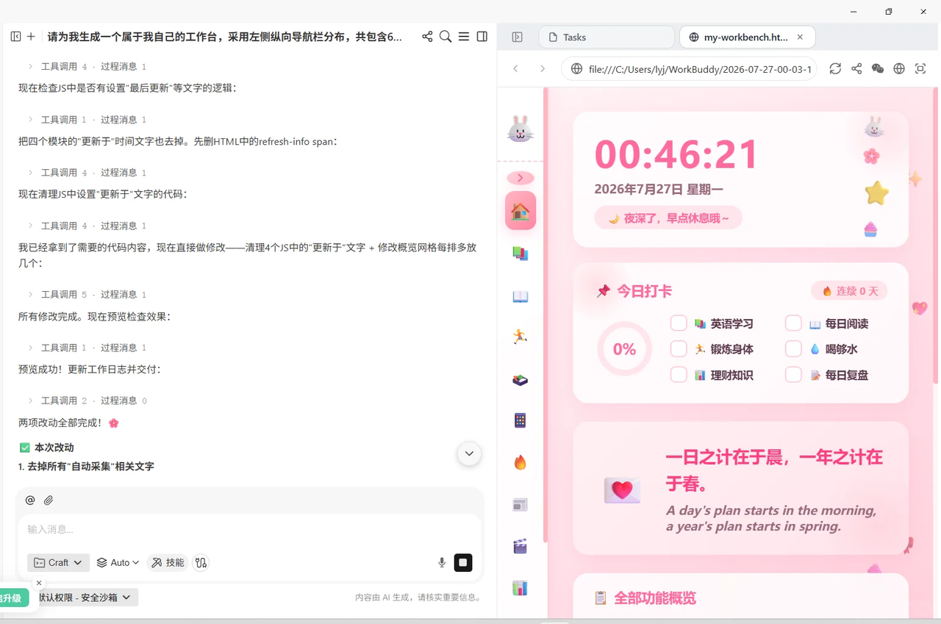Open the open-book icon in workbench sidebar
The height and width of the screenshot is (624, 941).
tap(520, 296)
